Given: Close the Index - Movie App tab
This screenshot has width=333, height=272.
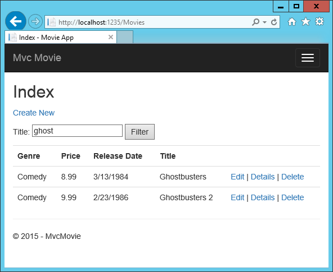Looking at the screenshot, I should [x=111, y=37].
